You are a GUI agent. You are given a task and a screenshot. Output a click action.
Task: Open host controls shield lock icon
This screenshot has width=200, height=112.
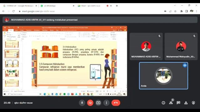tap(193, 103)
